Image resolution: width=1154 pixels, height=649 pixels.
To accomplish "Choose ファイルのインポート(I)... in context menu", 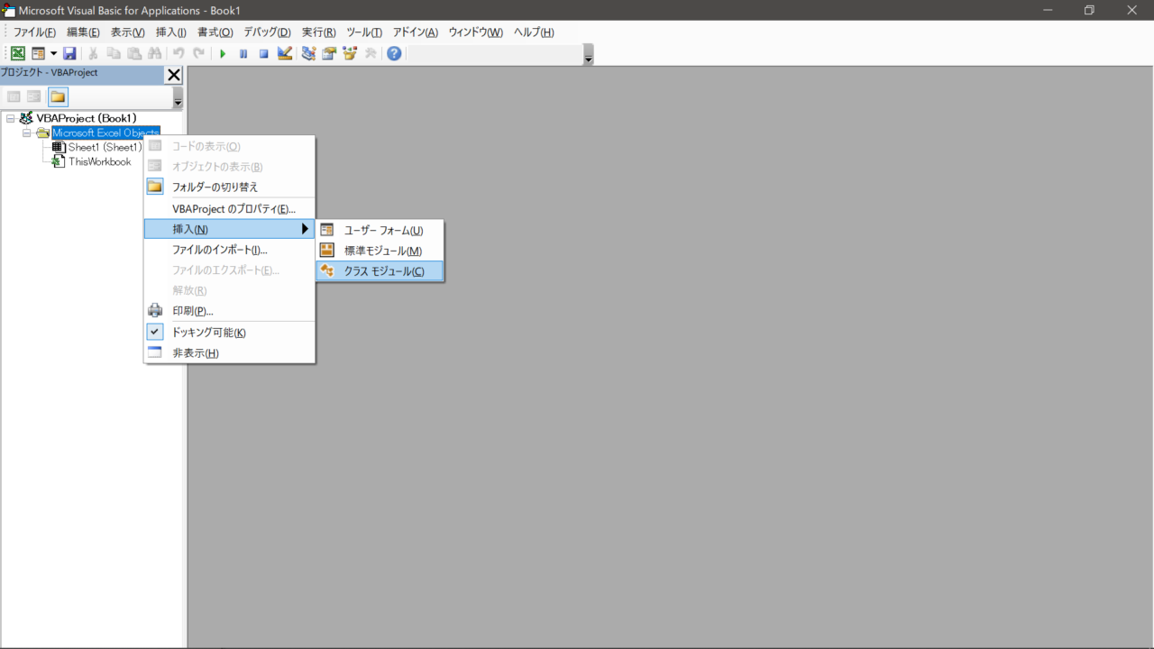I will (x=230, y=250).
